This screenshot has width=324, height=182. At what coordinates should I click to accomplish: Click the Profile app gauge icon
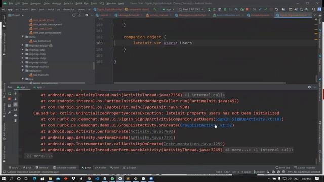236,9
